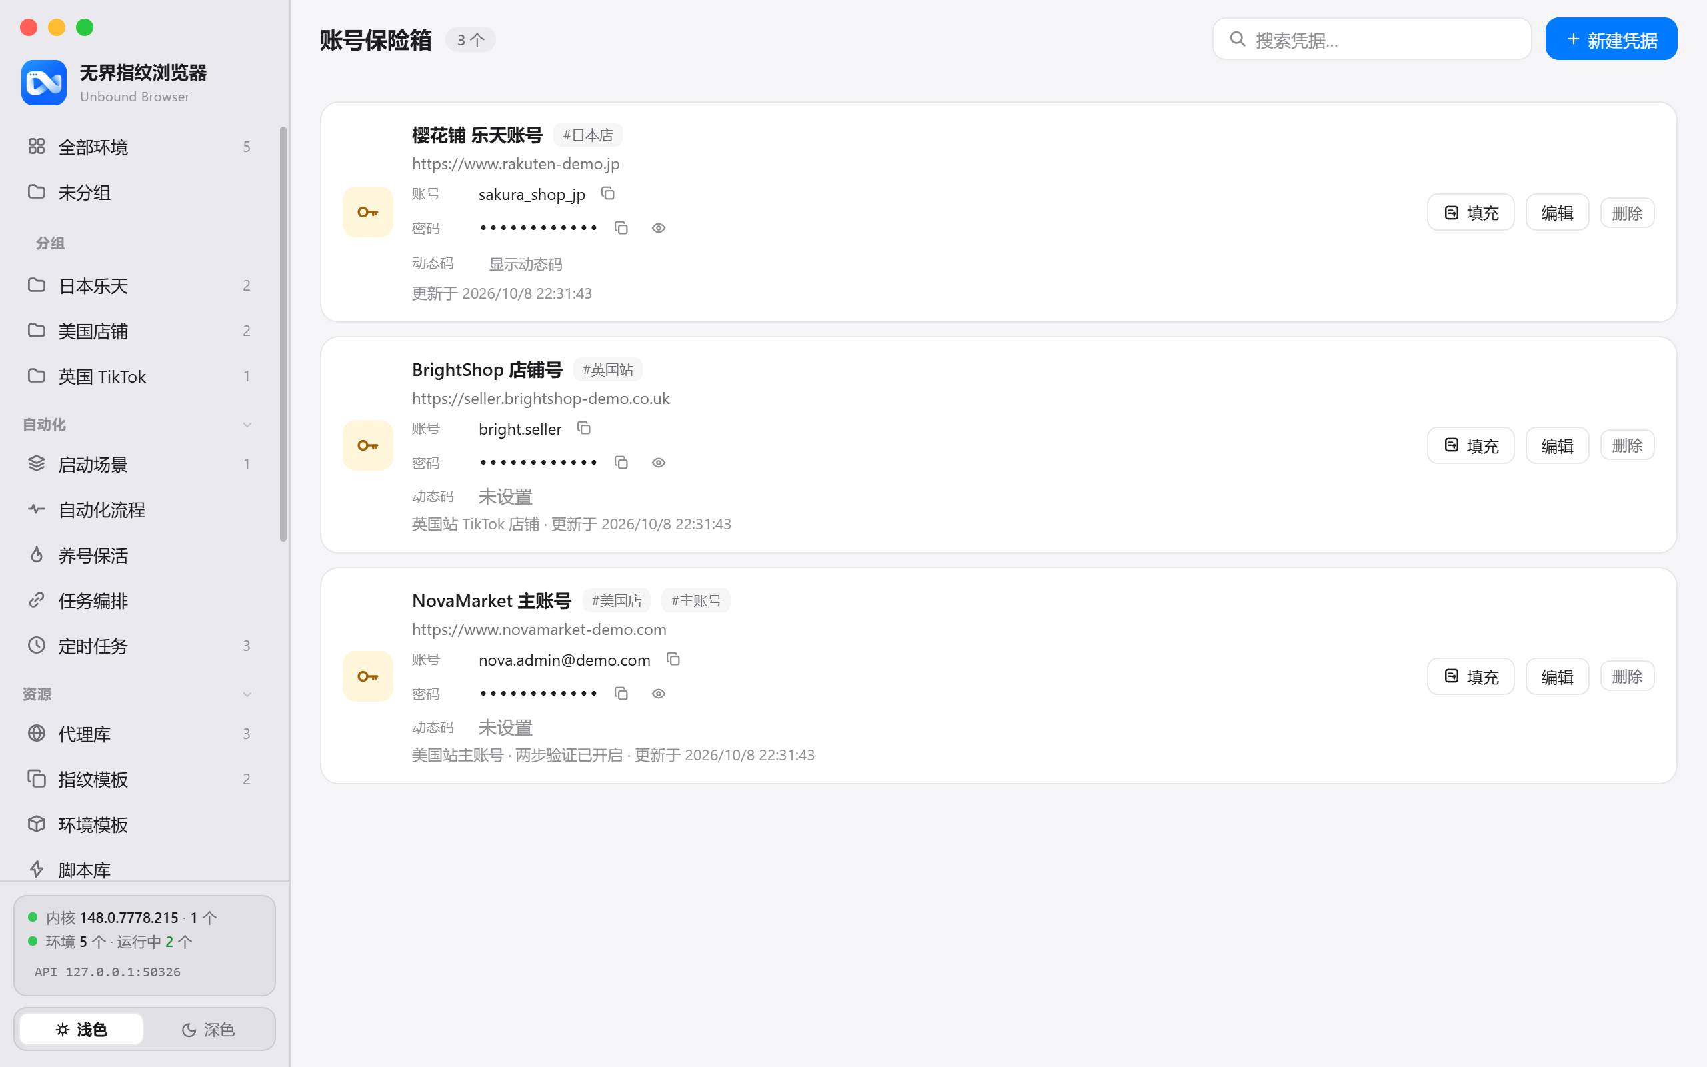Edit the BrightShop 店铺号 credential
Image resolution: width=1707 pixels, height=1067 pixels.
click(x=1557, y=445)
